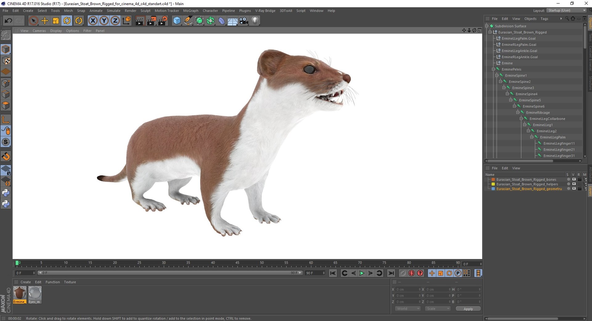Toggle Z axis lock
The height and width of the screenshot is (321, 592).
pos(115,21)
